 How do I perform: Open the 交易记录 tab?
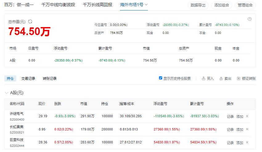tap(28, 78)
